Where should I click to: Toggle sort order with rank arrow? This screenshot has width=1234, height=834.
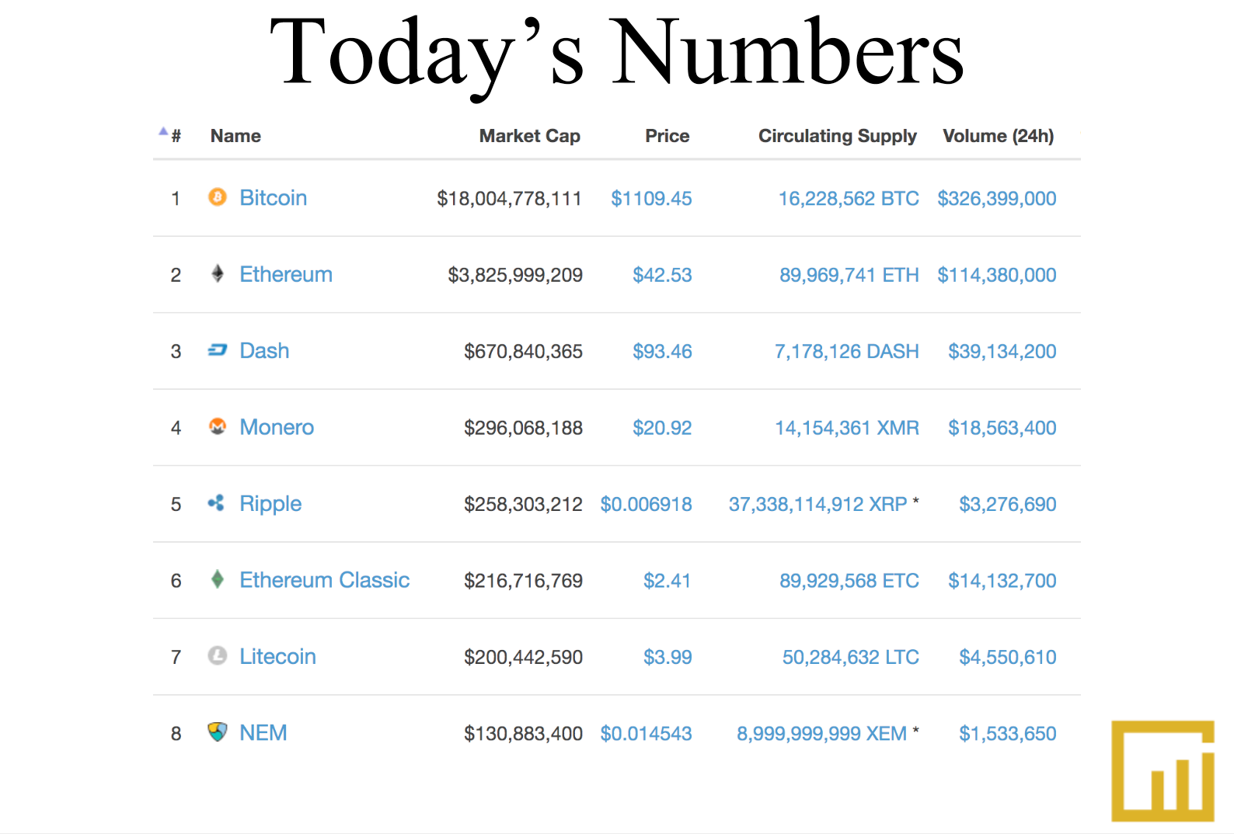click(163, 131)
